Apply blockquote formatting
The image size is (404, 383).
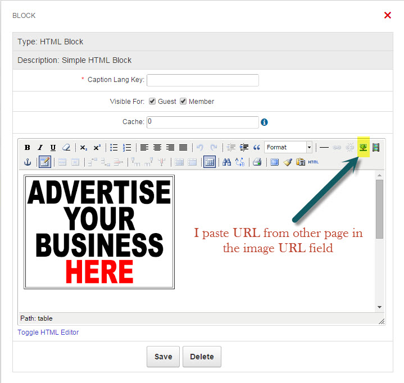[257, 148]
